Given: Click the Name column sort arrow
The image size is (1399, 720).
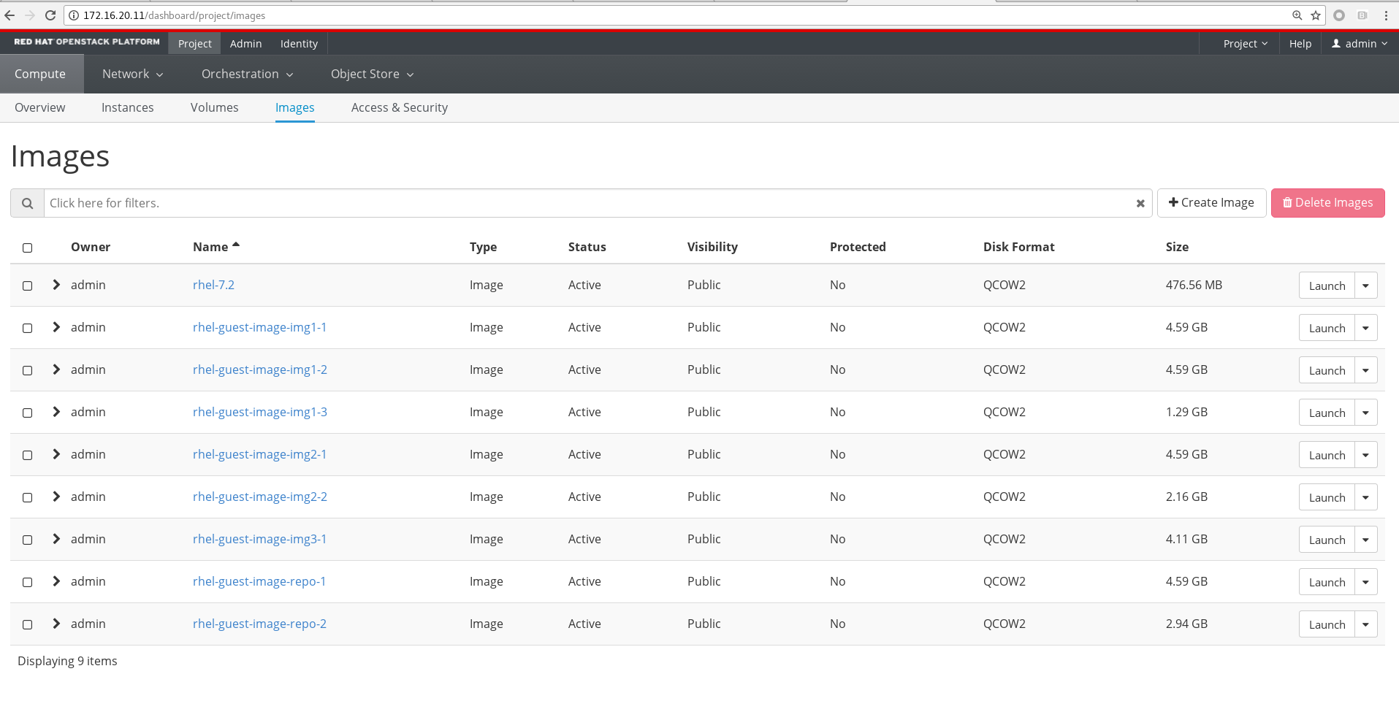Looking at the screenshot, I should point(236,245).
